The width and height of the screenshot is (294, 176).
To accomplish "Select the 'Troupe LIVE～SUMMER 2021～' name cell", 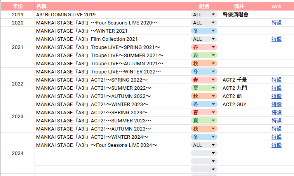I will tap(111, 55).
